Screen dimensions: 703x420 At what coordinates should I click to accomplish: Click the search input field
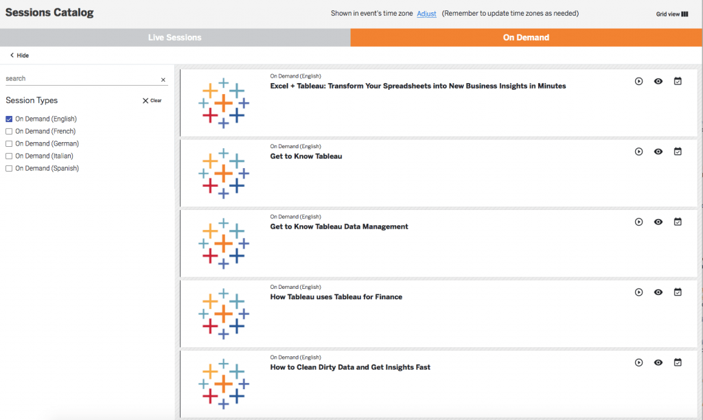(79, 79)
